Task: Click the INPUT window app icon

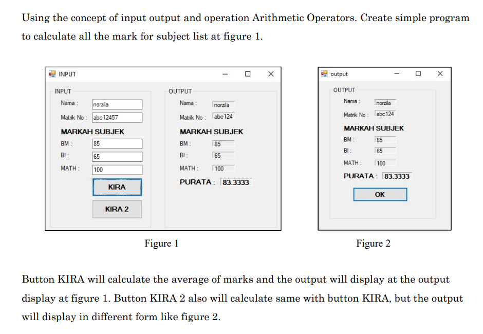Action: [52, 74]
